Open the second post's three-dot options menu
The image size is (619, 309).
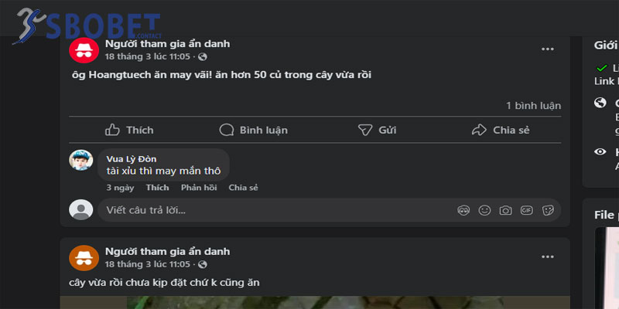click(548, 256)
